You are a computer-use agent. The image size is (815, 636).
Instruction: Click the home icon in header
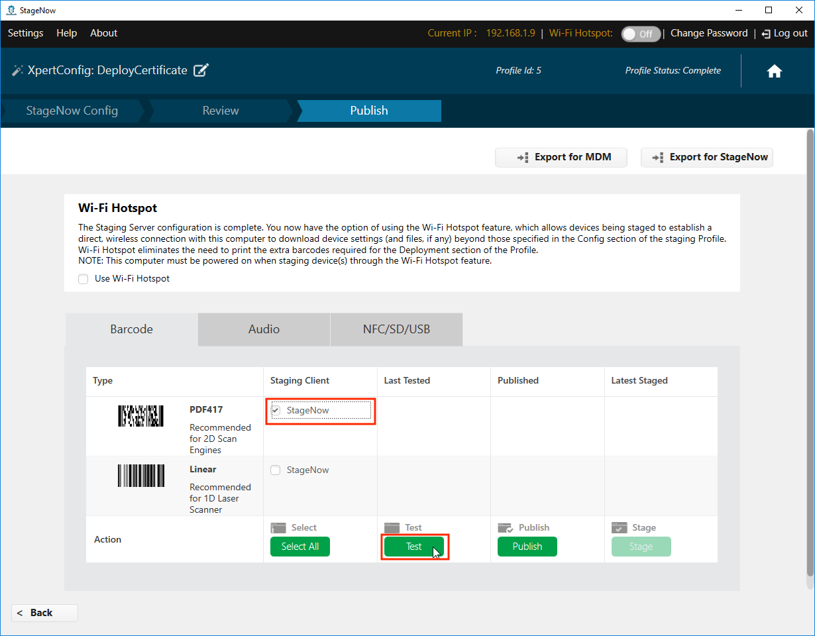[x=774, y=72]
